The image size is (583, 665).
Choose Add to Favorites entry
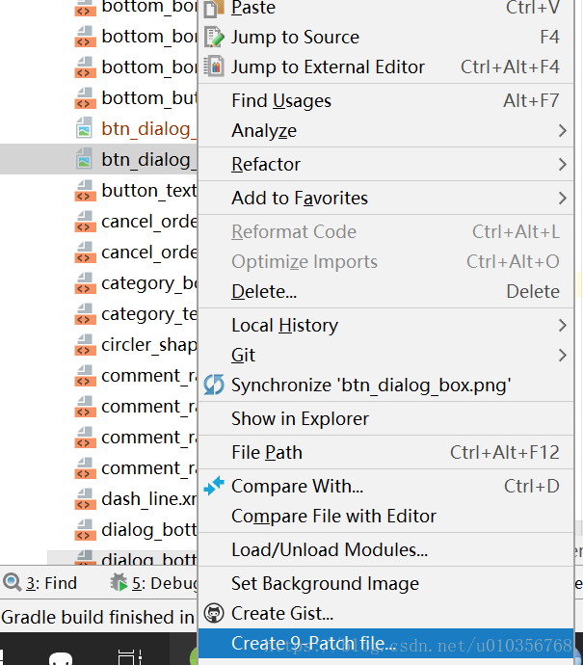pyautogui.click(x=385, y=199)
